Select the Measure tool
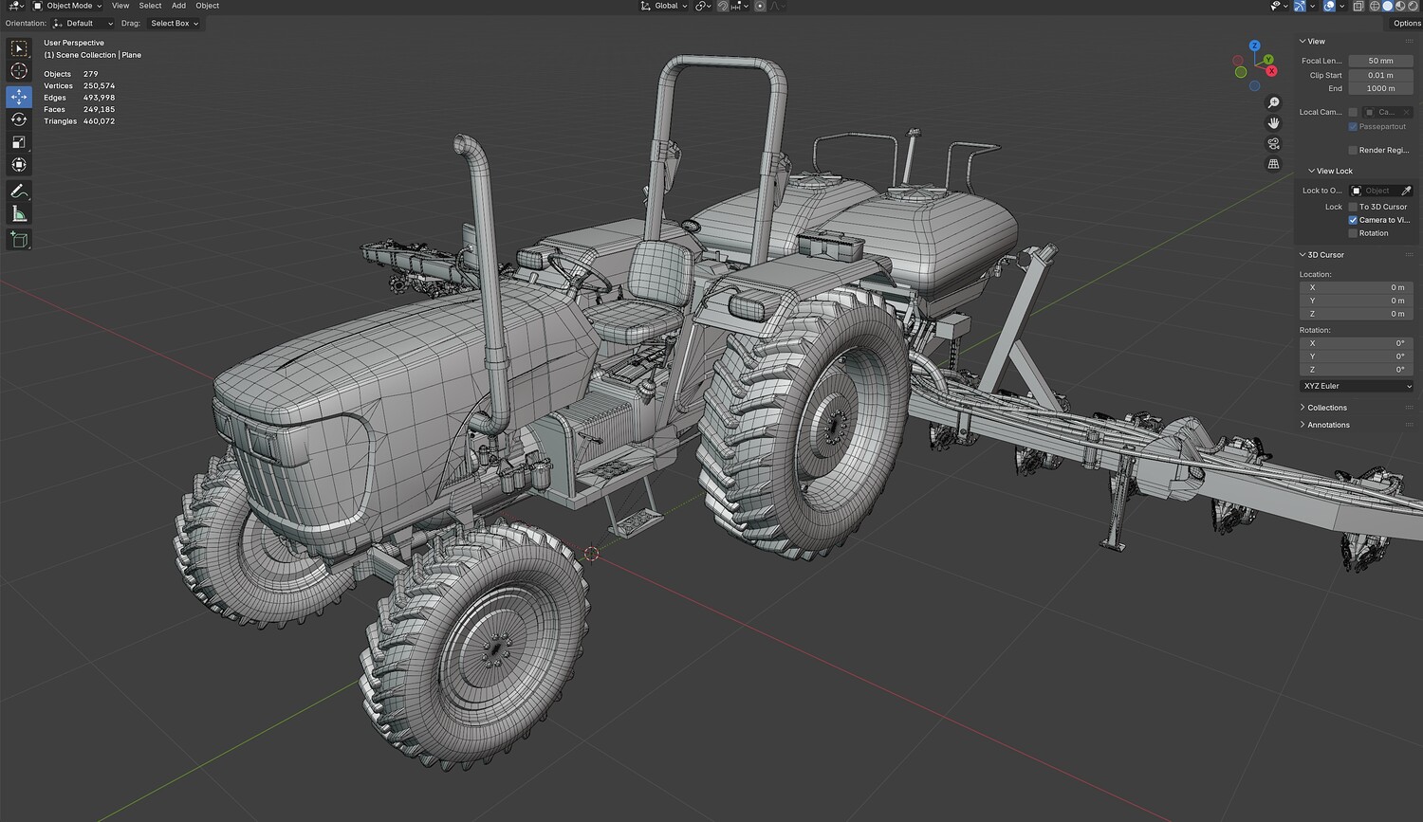This screenshot has width=1423, height=822. pyautogui.click(x=19, y=214)
